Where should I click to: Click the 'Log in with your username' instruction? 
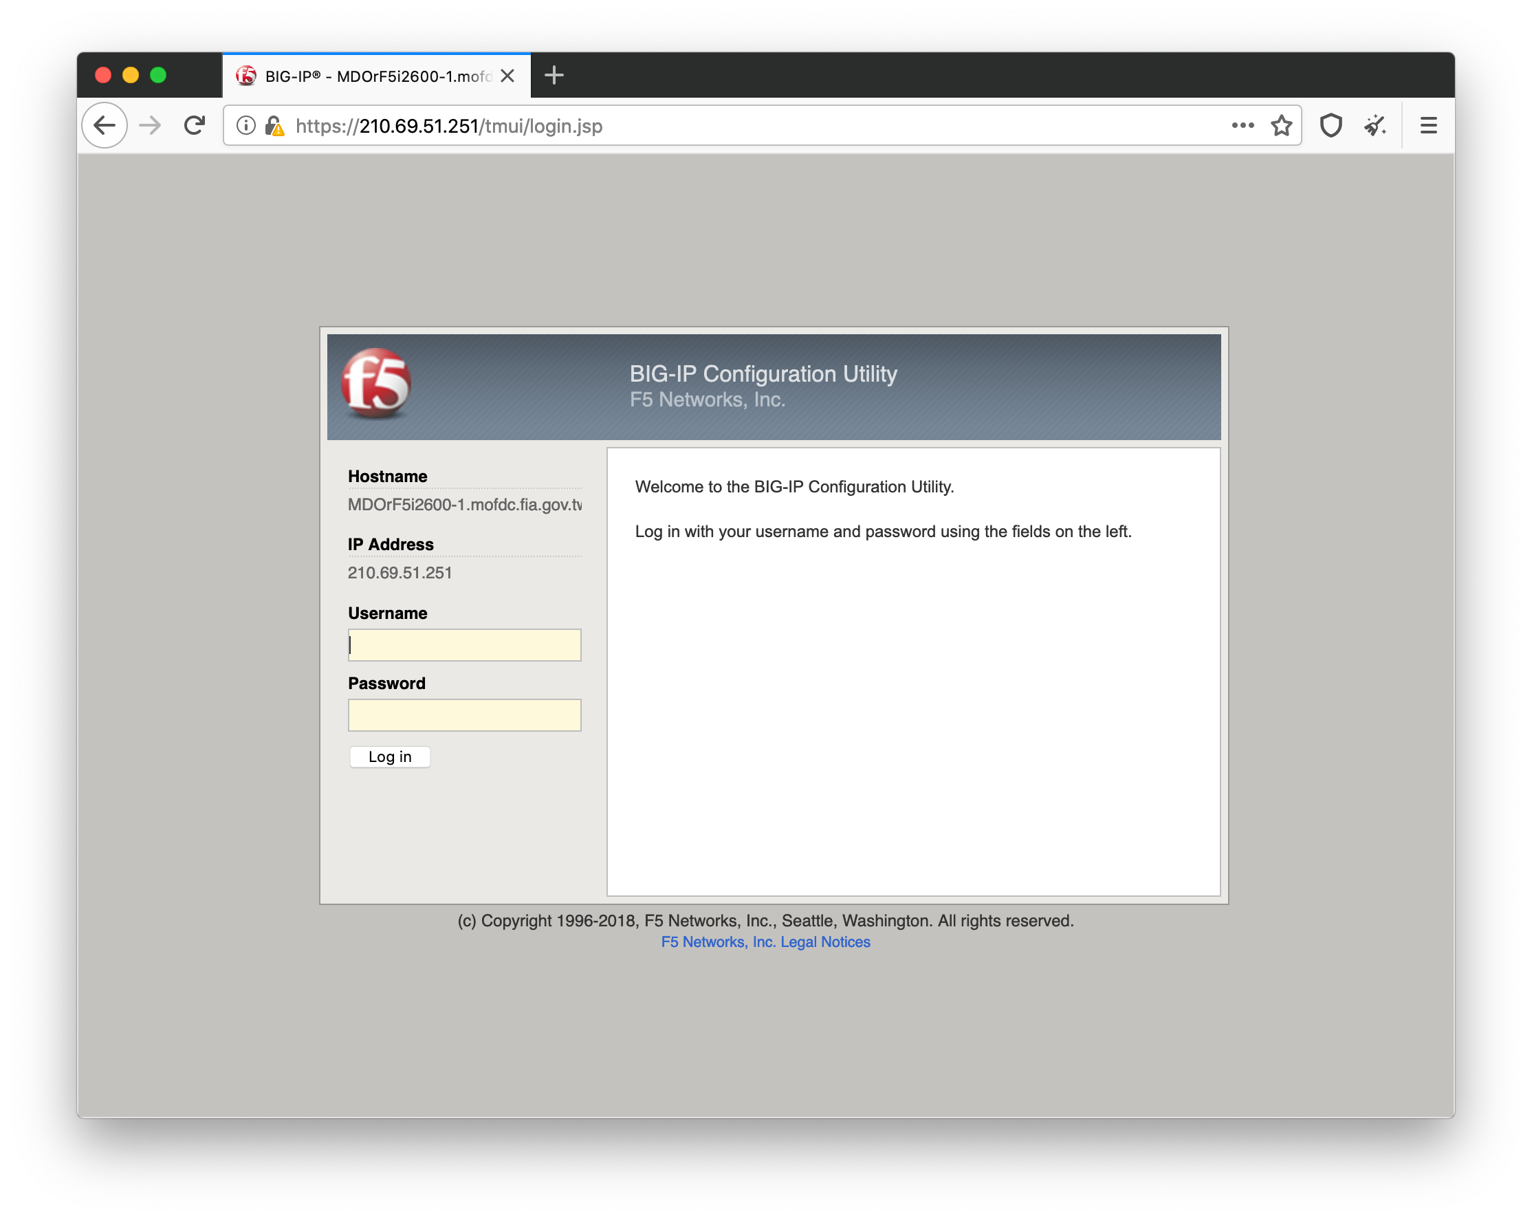coord(884,532)
